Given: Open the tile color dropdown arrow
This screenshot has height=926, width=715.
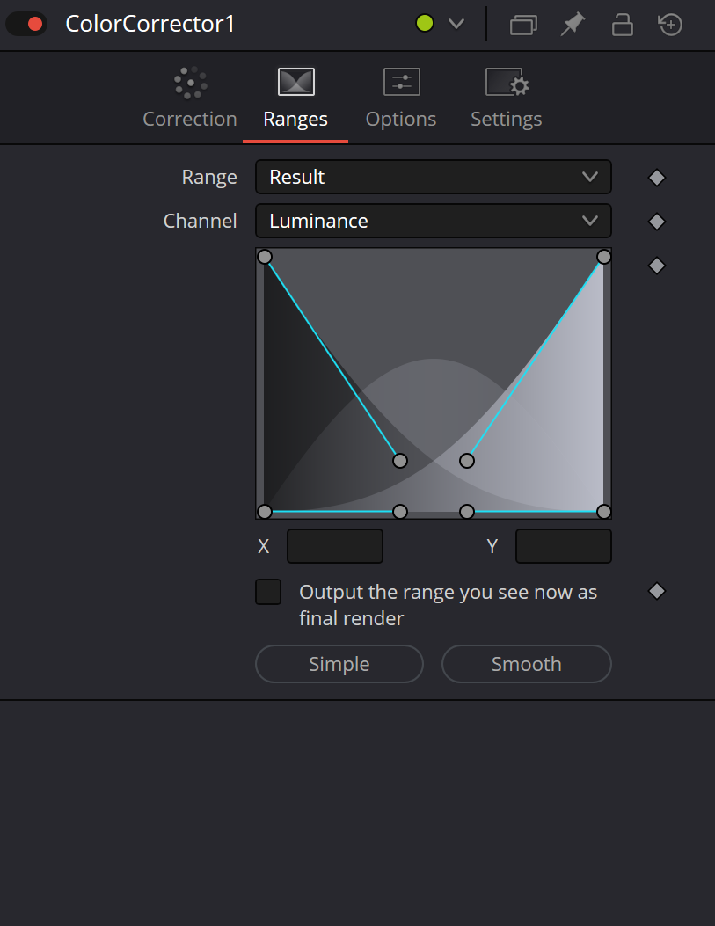Looking at the screenshot, I should point(456,25).
